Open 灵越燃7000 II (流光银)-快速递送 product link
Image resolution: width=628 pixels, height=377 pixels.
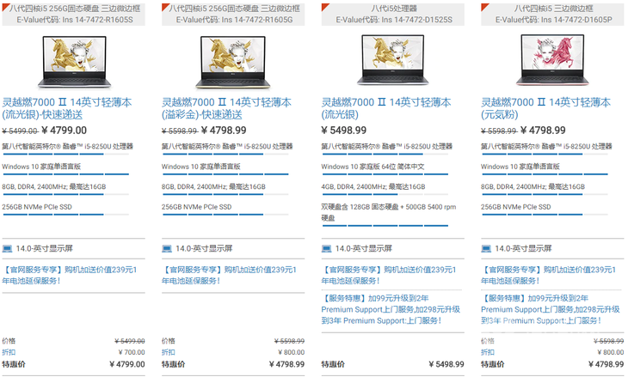(67, 108)
